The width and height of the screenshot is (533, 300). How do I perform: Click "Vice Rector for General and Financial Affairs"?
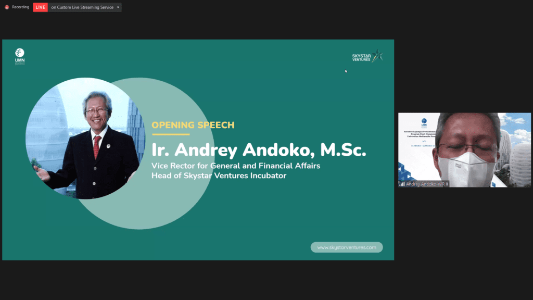235,166
